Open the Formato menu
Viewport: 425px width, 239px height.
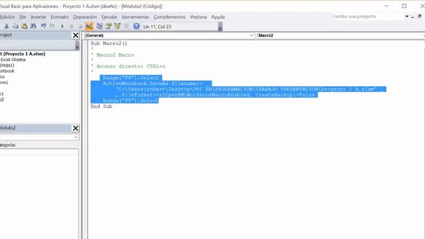tap(60, 17)
